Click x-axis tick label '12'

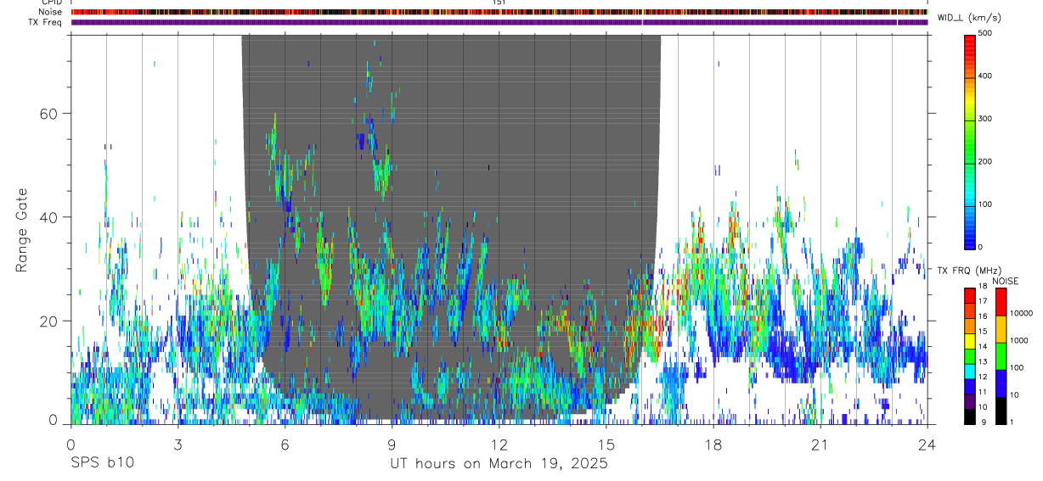499,445
